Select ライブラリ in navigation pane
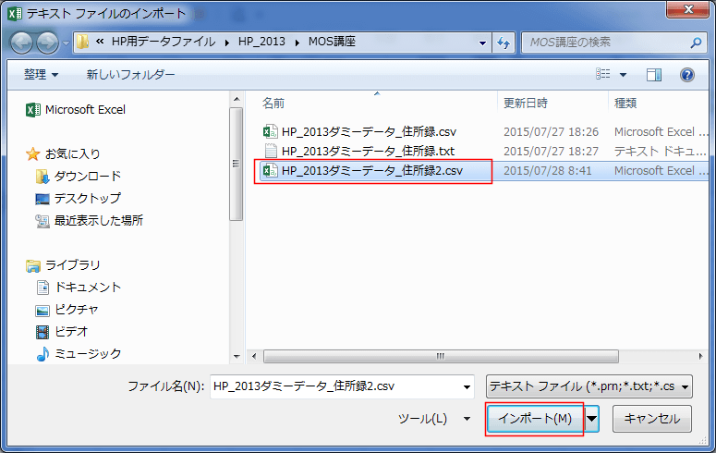This screenshot has width=716, height=453. (72, 264)
